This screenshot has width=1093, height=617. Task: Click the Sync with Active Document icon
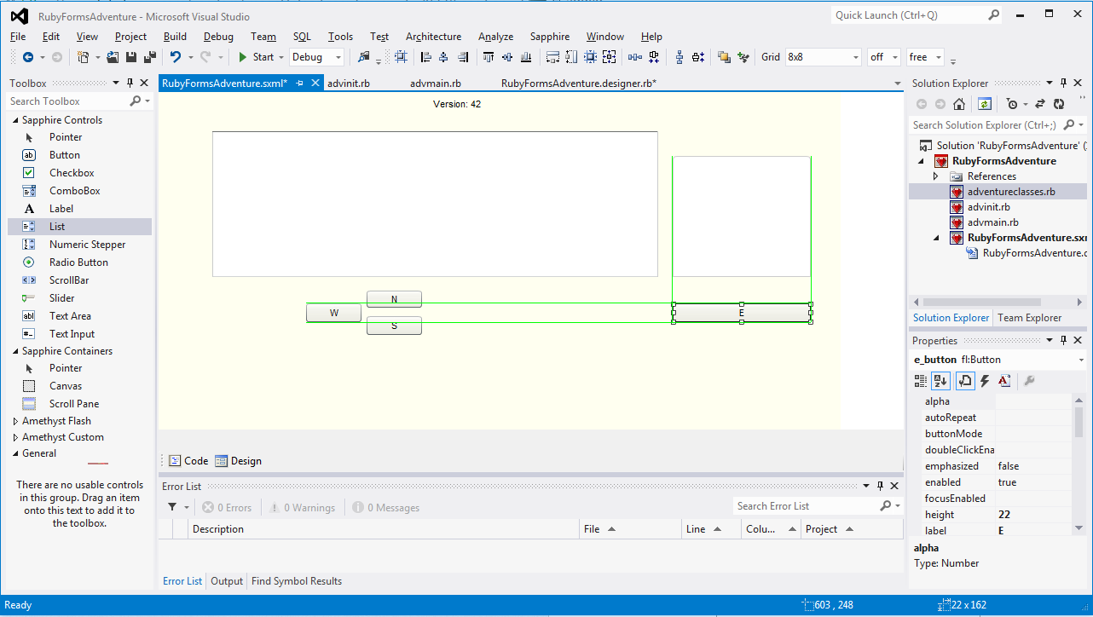pos(985,104)
